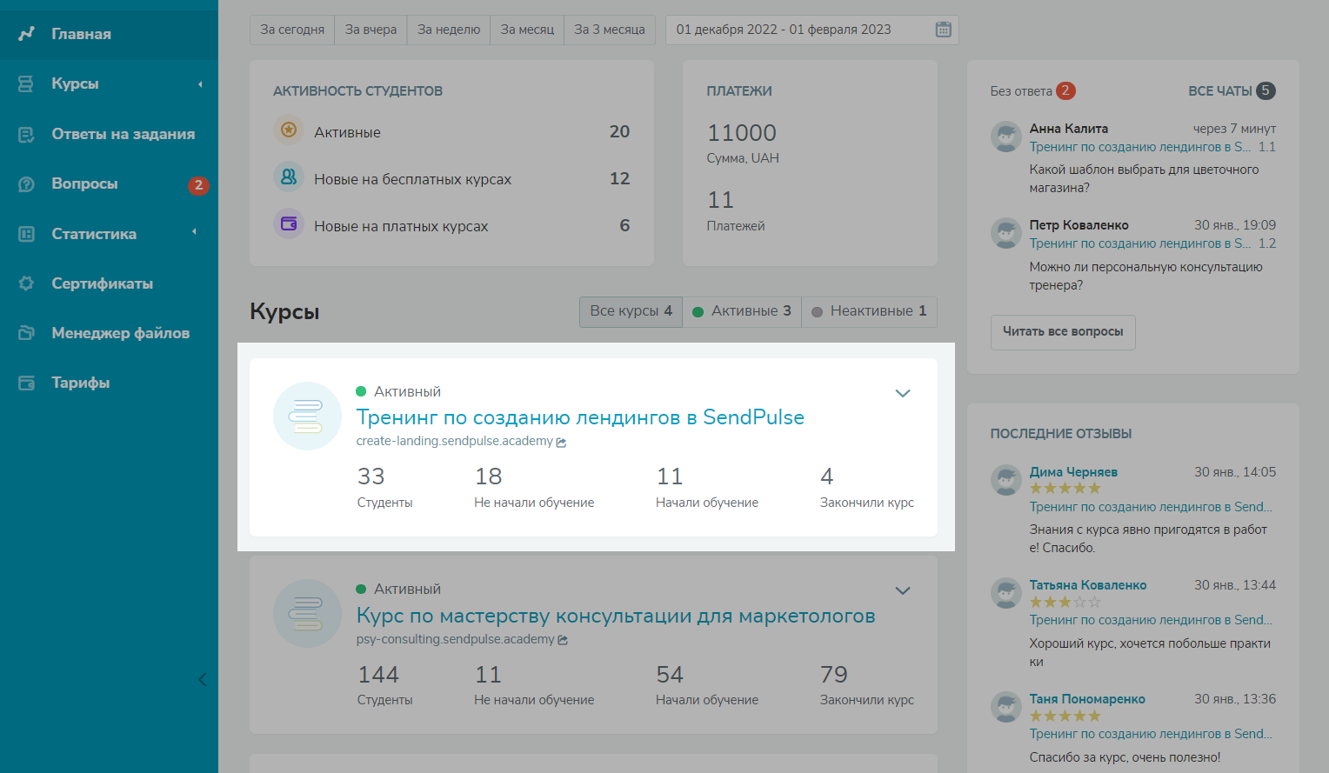Expand the Курсы sidebar submenu
Image resolution: width=1329 pixels, height=773 pixels.
[x=200, y=84]
